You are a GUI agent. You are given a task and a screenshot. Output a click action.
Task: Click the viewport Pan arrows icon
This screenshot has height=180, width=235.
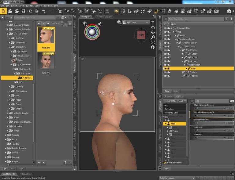point(153,32)
